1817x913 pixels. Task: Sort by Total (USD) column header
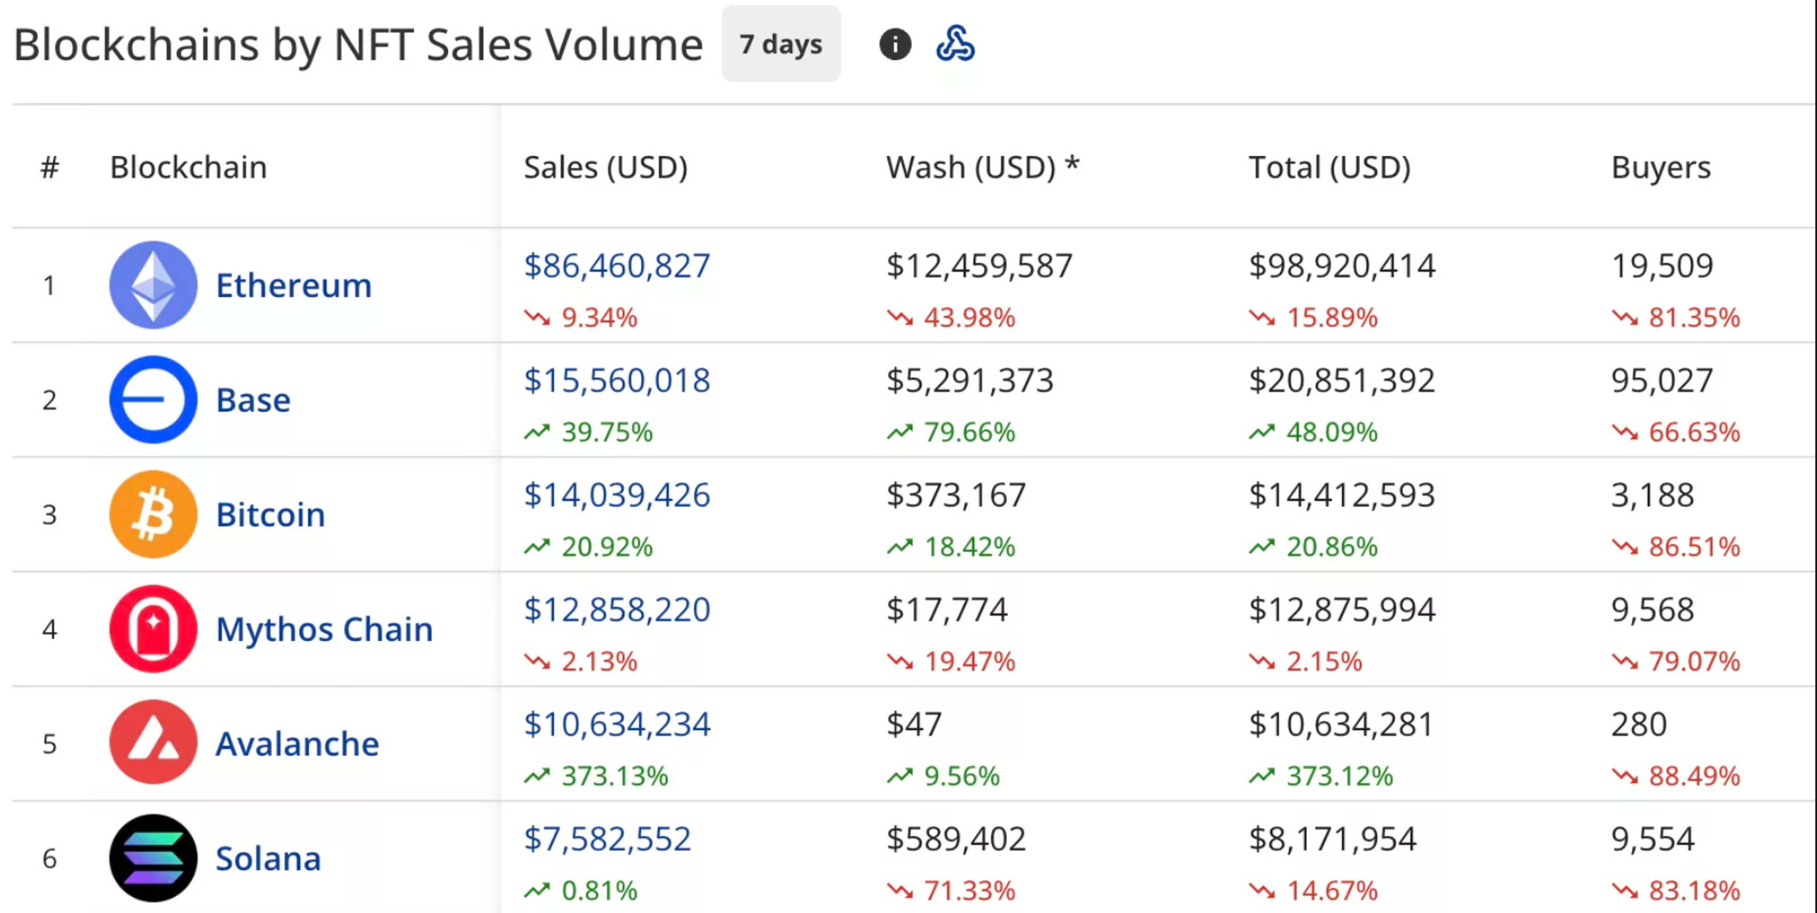1329,168
